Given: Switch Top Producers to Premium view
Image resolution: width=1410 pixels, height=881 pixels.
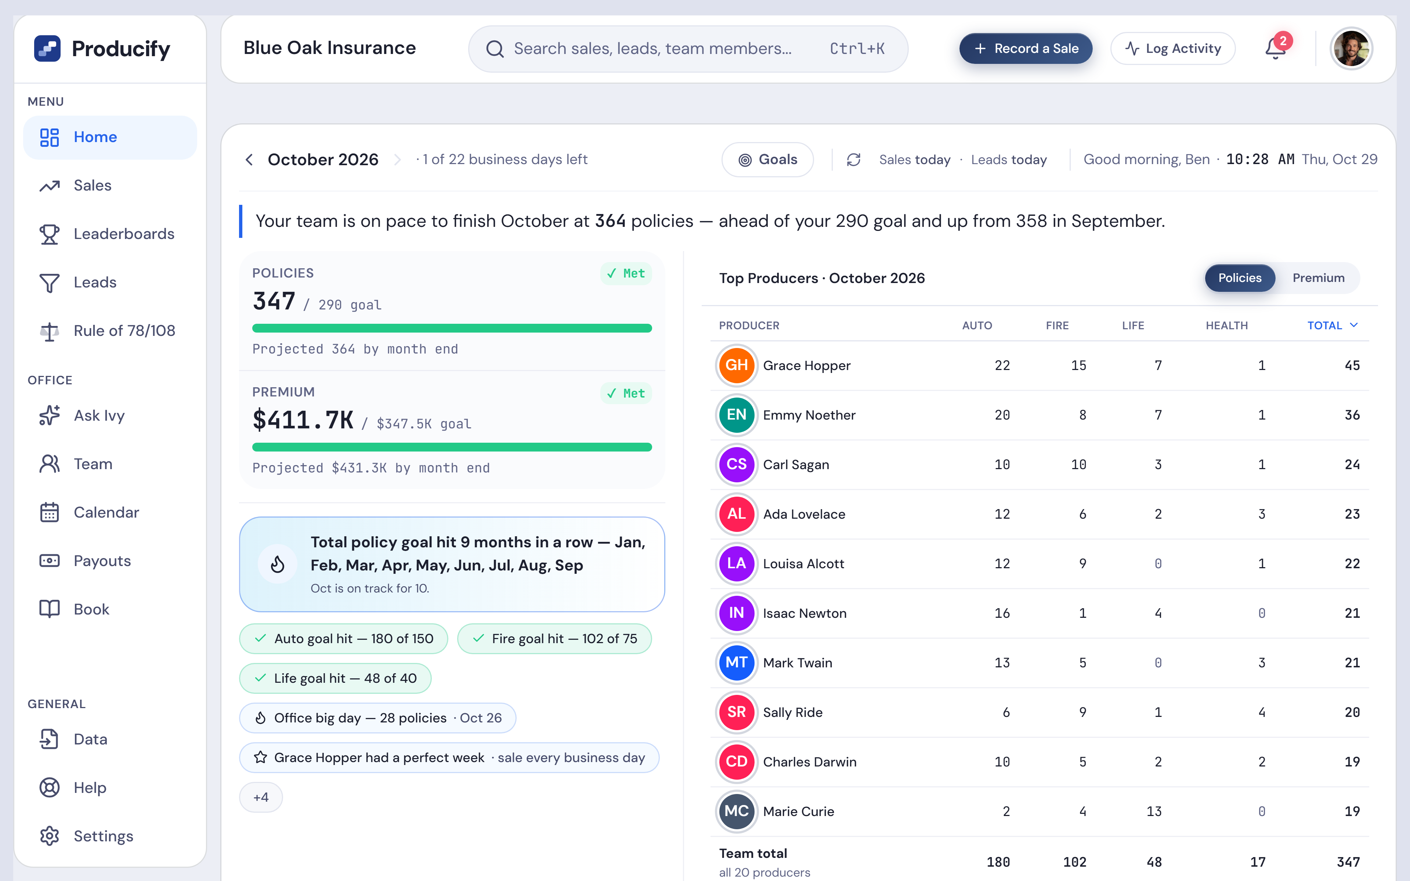Looking at the screenshot, I should click(1318, 278).
